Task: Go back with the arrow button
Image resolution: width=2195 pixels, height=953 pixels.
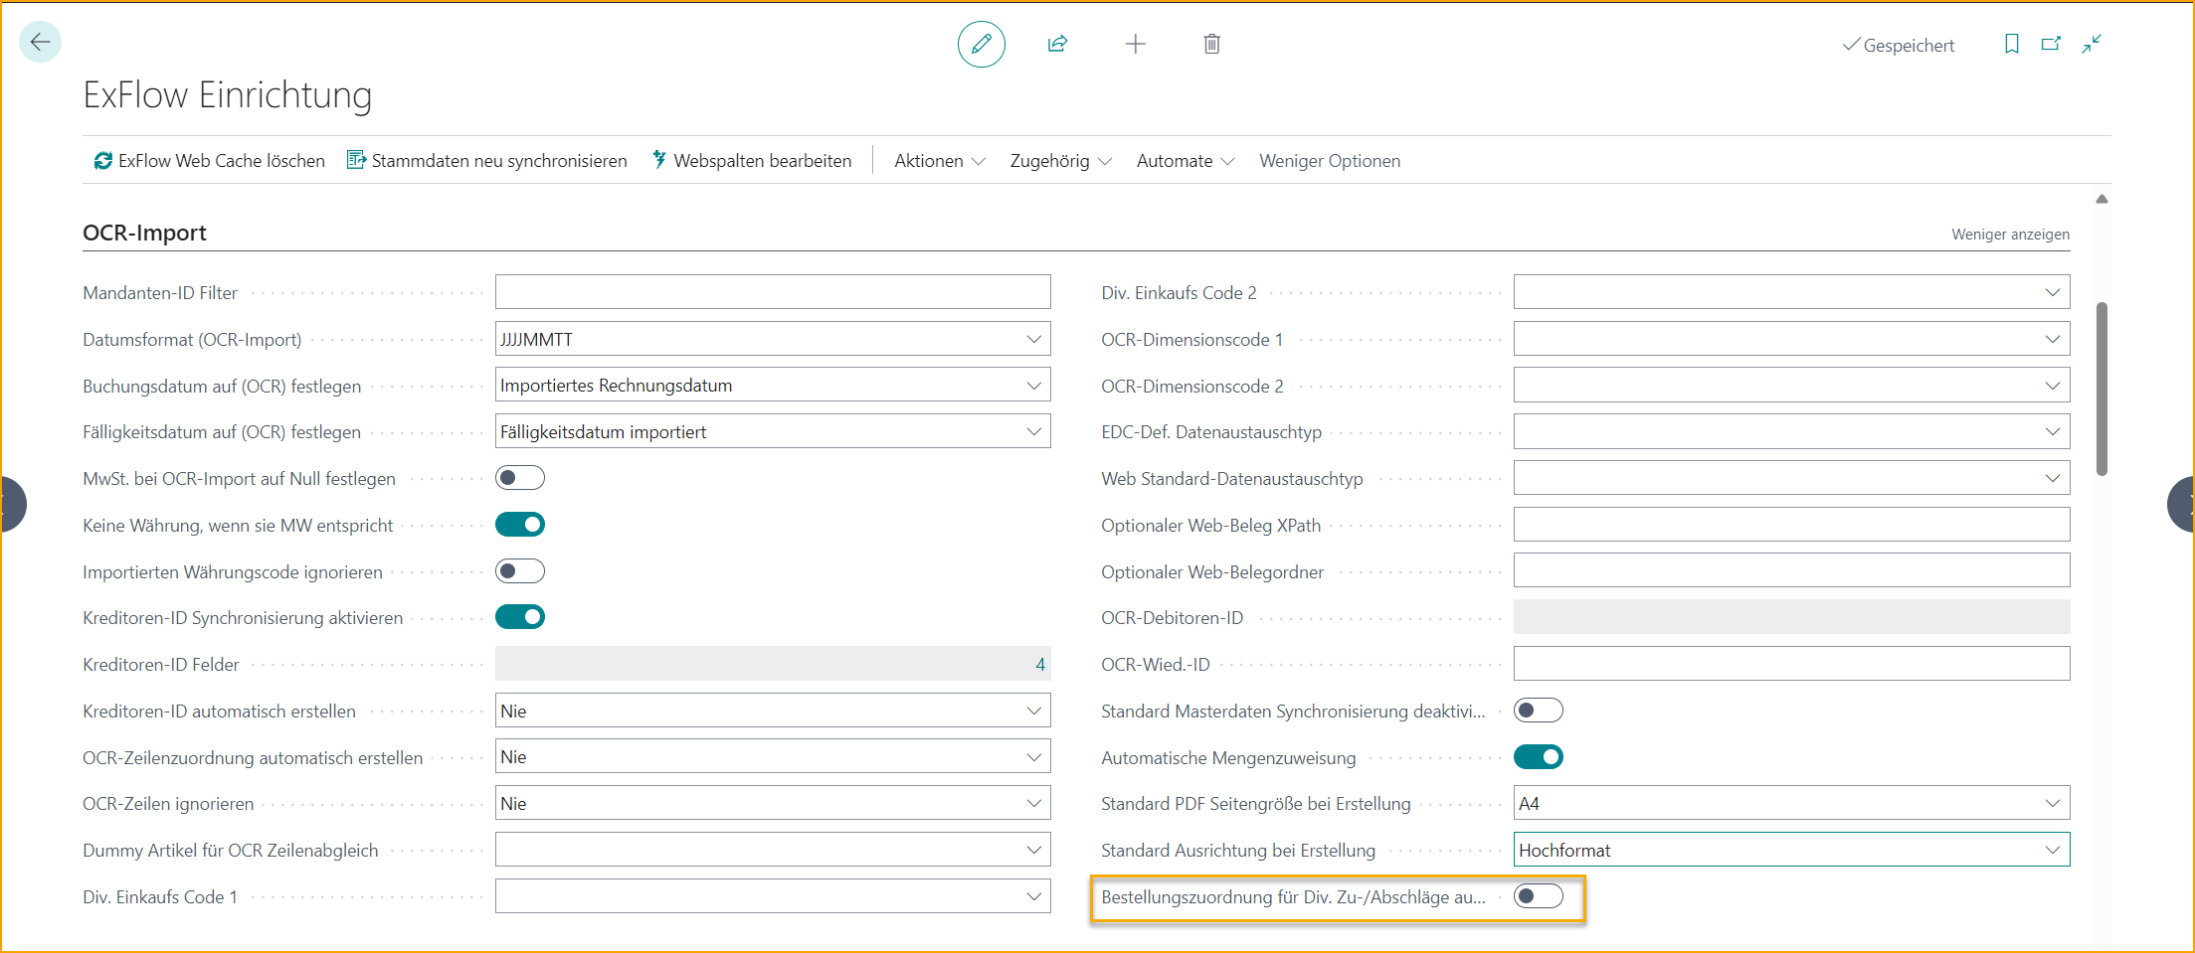Action: click(41, 42)
